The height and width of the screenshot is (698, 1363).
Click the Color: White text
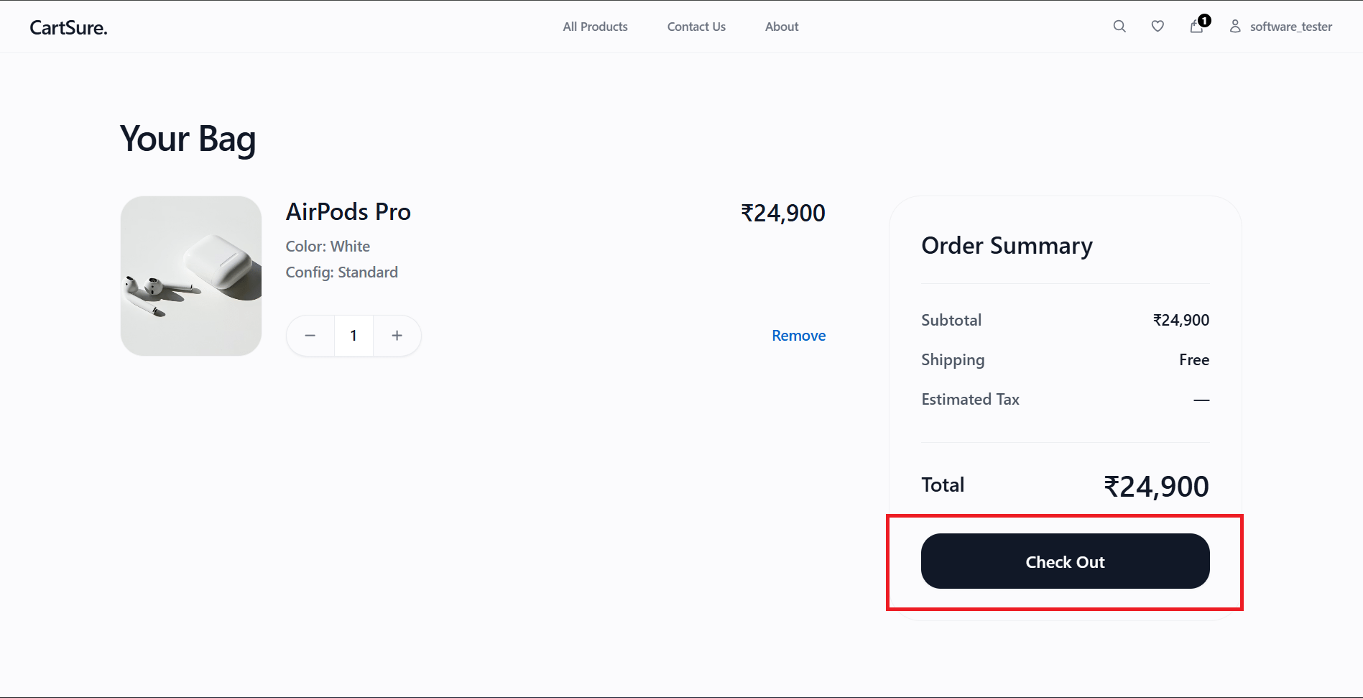(328, 247)
